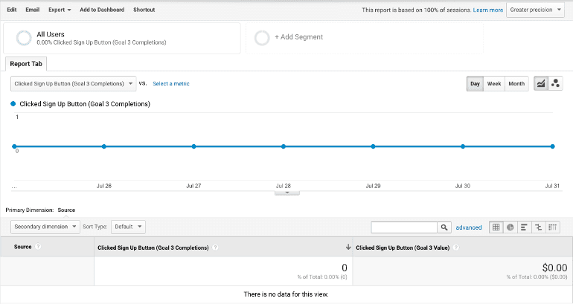
Task: Select the comparison view icon
Action: 538,227
